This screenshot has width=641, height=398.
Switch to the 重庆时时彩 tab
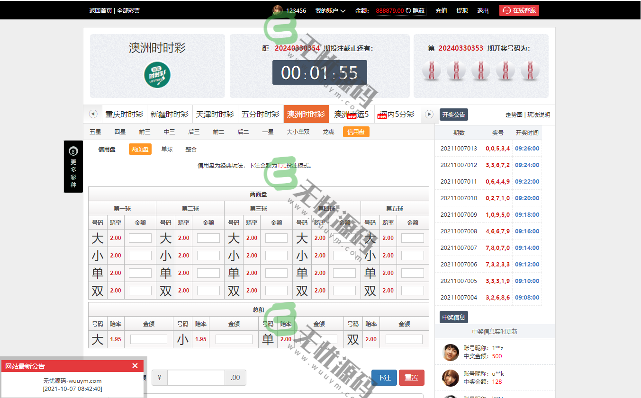coord(124,114)
